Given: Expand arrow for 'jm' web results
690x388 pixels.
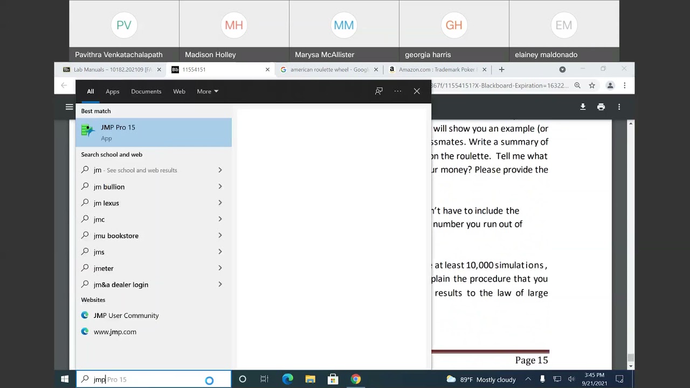Looking at the screenshot, I should (x=220, y=170).
